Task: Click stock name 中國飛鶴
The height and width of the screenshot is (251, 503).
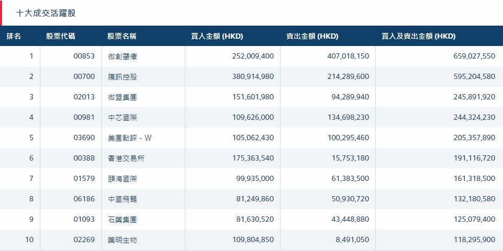Action: coord(122,199)
